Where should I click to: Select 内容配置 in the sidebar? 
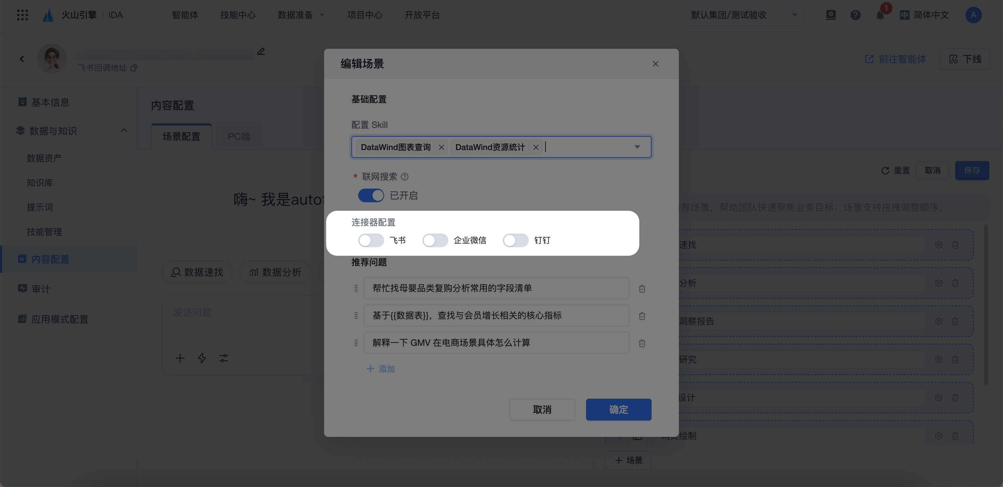(x=69, y=259)
